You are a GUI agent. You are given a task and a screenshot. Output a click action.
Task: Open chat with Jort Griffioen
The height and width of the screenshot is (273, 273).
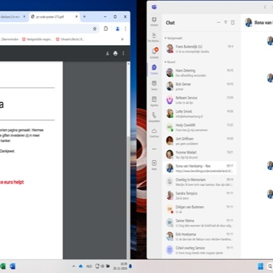pos(200,141)
